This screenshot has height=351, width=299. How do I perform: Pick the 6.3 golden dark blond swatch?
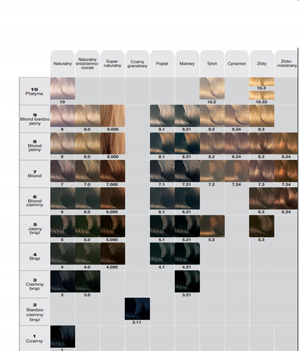(x=262, y=198)
